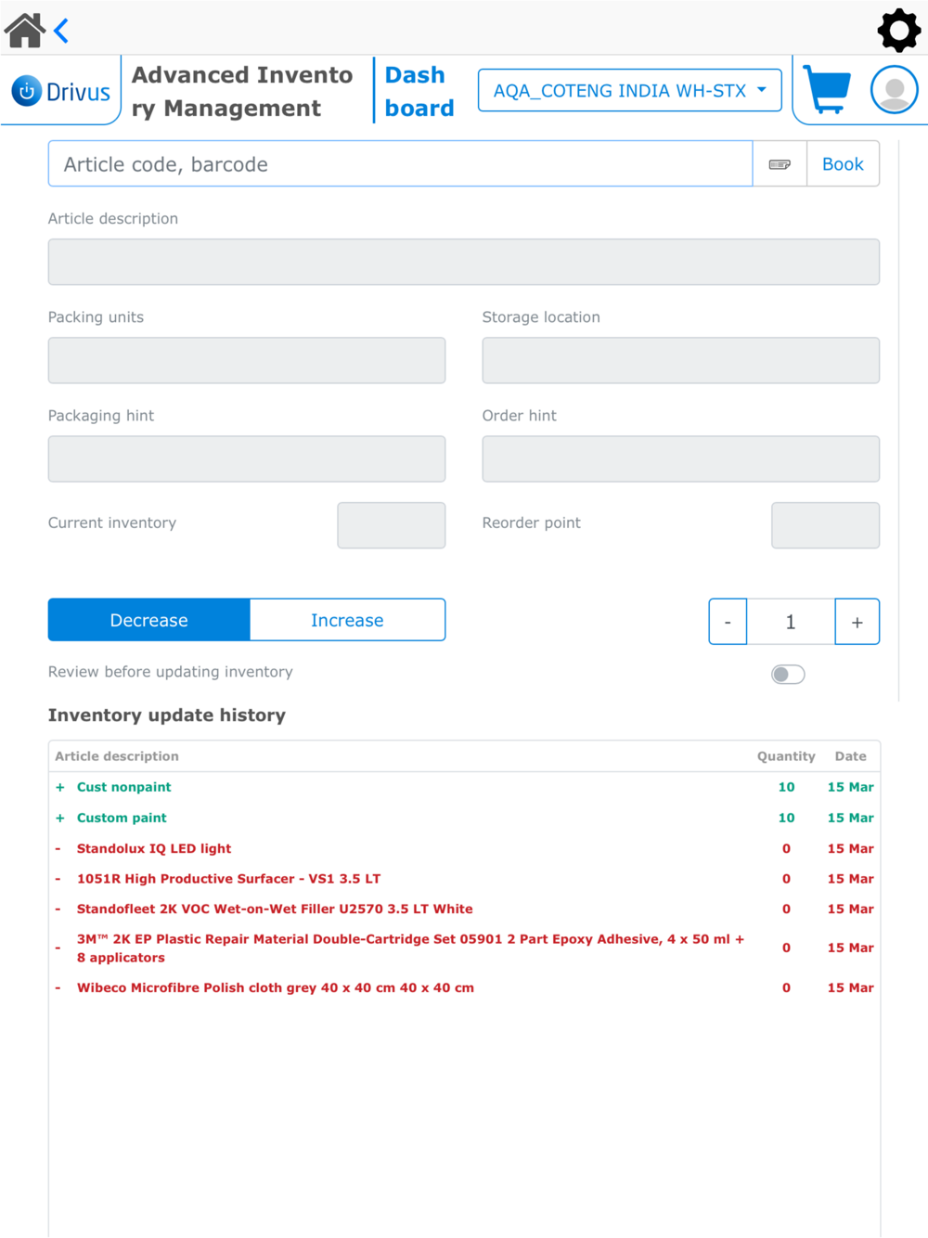
Task: Select the 3M 2K EP Plastic Repair row
Action: click(464, 948)
